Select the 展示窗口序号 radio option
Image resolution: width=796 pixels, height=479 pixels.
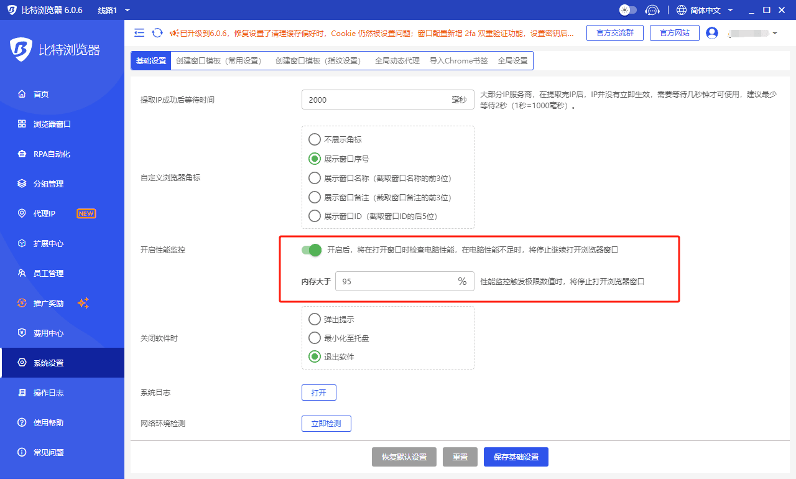coord(315,159)
